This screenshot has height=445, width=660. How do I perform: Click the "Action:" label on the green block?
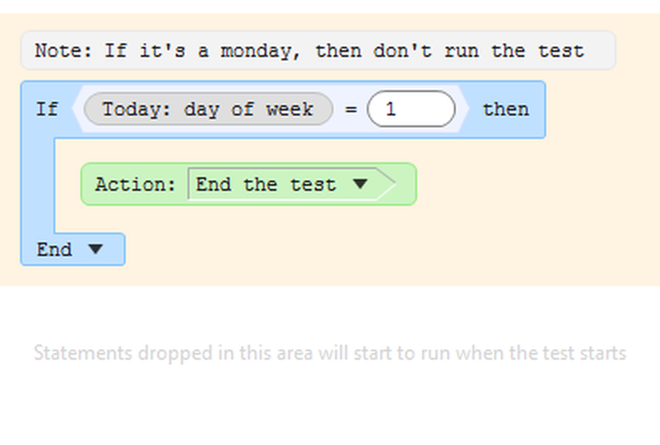click(x=136, y=184)
